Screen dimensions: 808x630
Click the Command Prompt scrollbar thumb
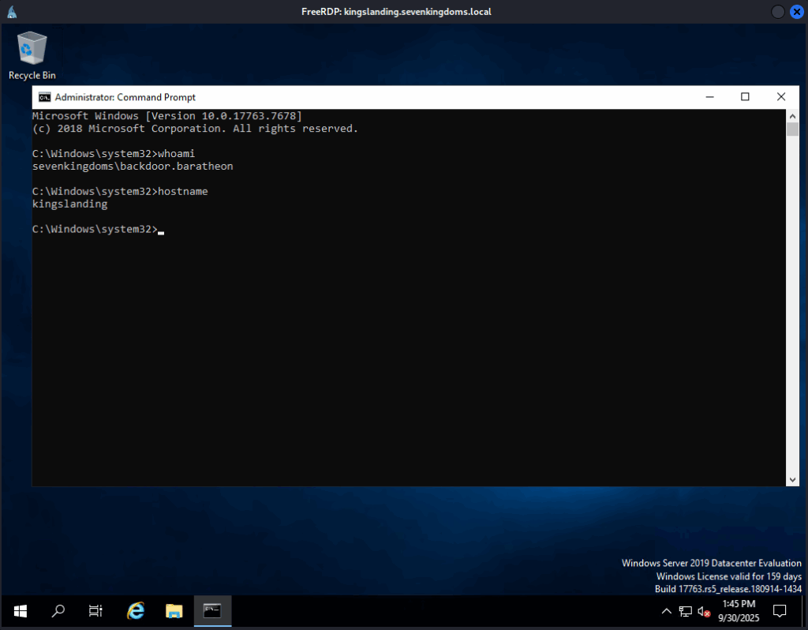(792, 129)
